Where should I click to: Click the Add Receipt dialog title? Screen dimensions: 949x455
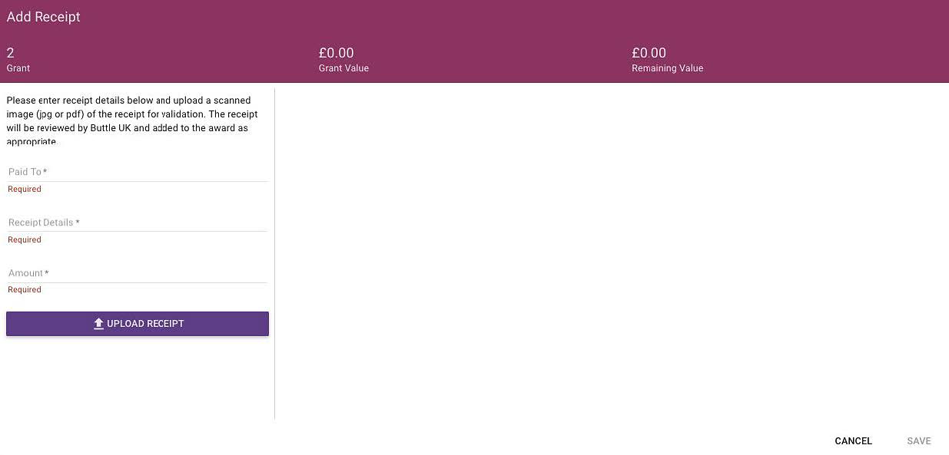point(44,17)
